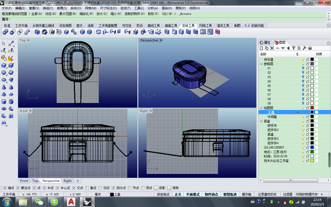
Task: Uncheck the 中点 osnap checkbox
Action: click(x=44, y=188)
